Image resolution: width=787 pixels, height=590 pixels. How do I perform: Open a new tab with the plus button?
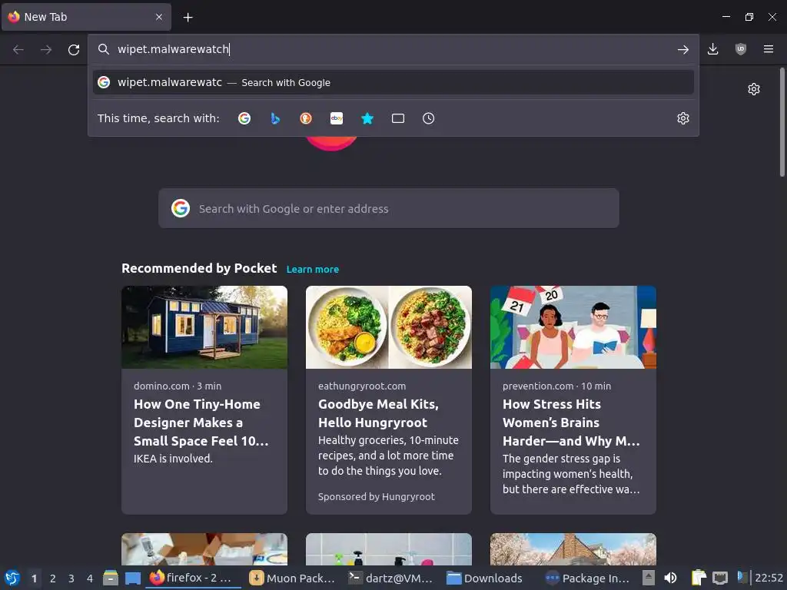[188, 18]
